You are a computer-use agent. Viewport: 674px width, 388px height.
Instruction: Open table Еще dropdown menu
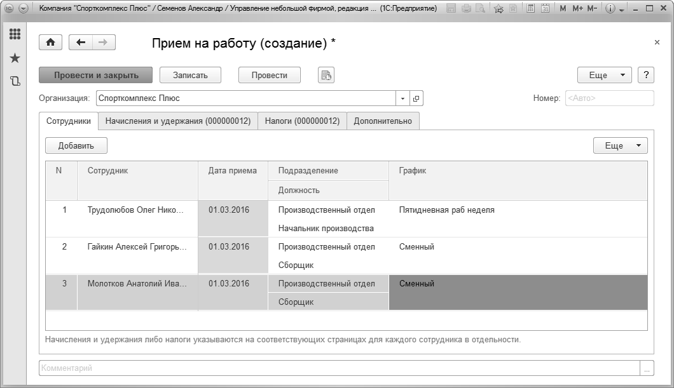620,145
